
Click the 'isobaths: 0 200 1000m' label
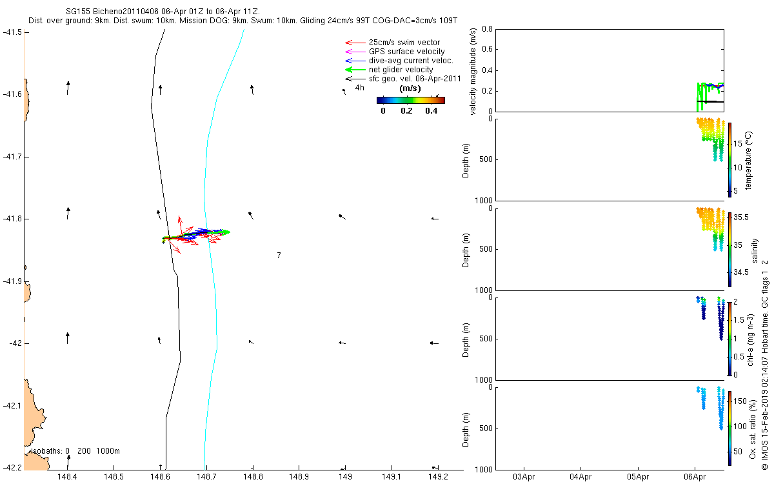tap(75, 451)
